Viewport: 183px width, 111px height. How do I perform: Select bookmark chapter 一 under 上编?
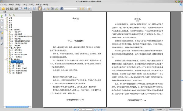tap(16, 32)
